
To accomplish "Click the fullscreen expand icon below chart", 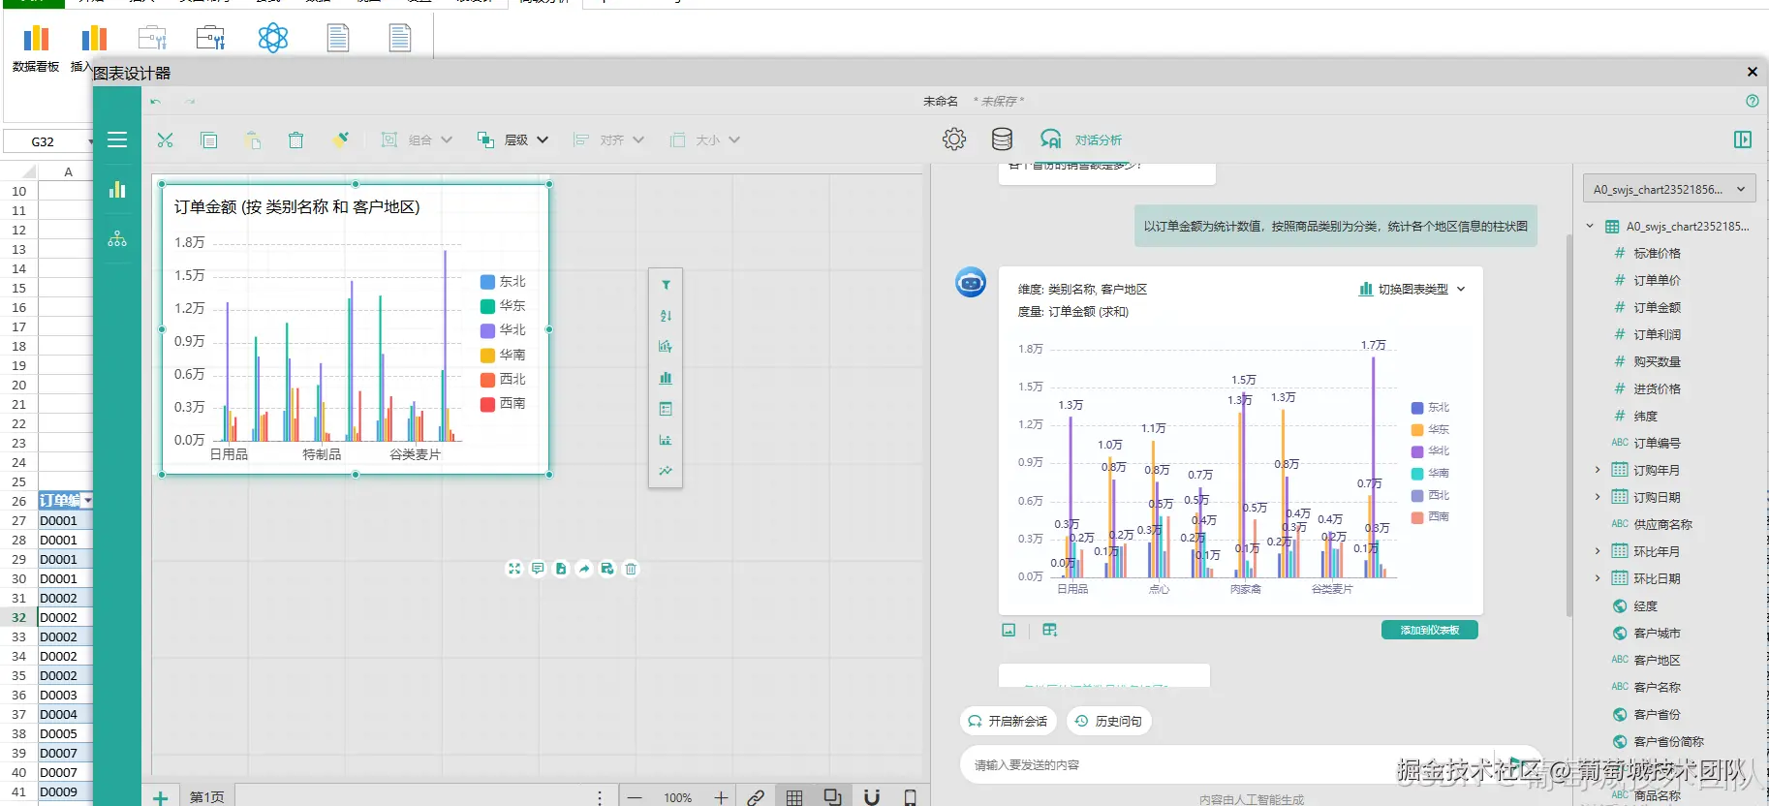I will click(514, 569).
